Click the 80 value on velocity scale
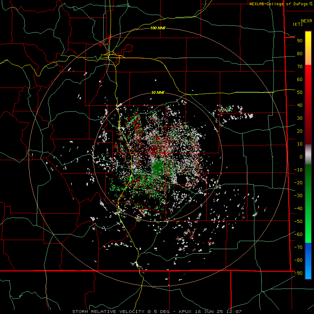Screen dimensions: 314x314 pyautogui.click(x=300, y=54)
